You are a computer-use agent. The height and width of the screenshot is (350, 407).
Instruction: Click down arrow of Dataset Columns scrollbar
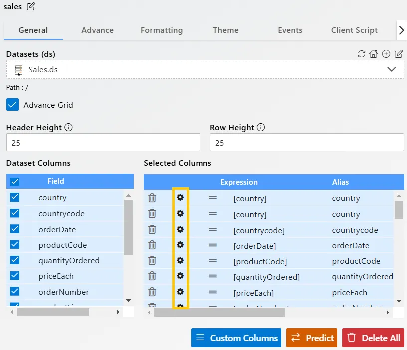pos(128,300)
